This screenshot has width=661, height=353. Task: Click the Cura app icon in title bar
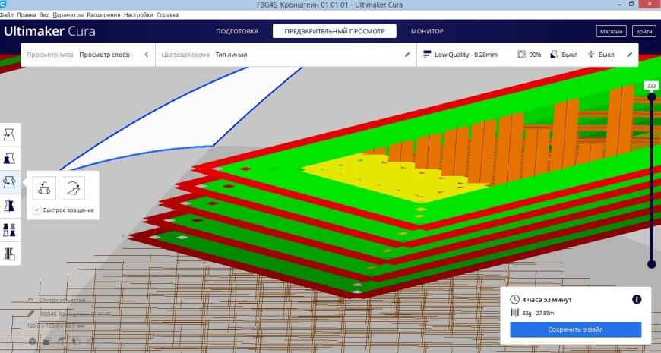click(x=3, y=5)
